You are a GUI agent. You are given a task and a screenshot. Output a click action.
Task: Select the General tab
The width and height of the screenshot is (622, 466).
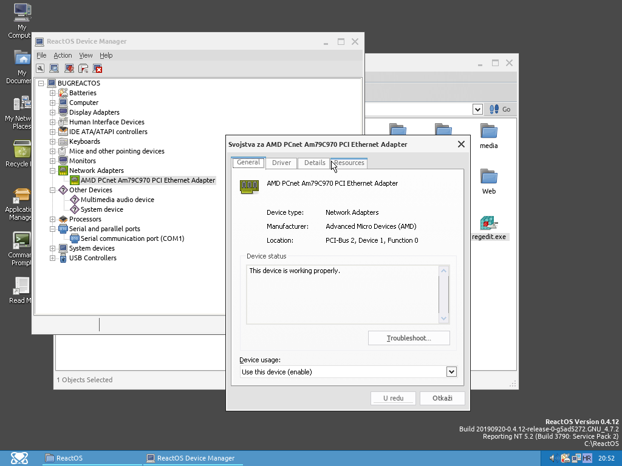pos(248,163)
